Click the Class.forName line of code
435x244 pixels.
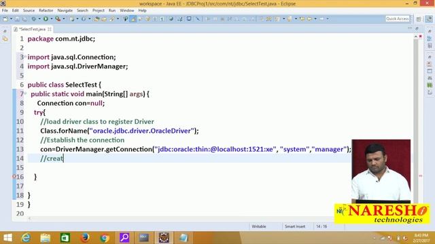click(120, 131)
